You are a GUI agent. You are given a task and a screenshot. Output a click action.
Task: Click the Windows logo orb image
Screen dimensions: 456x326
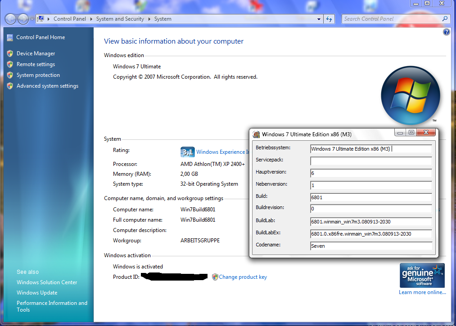coord(411,95)
